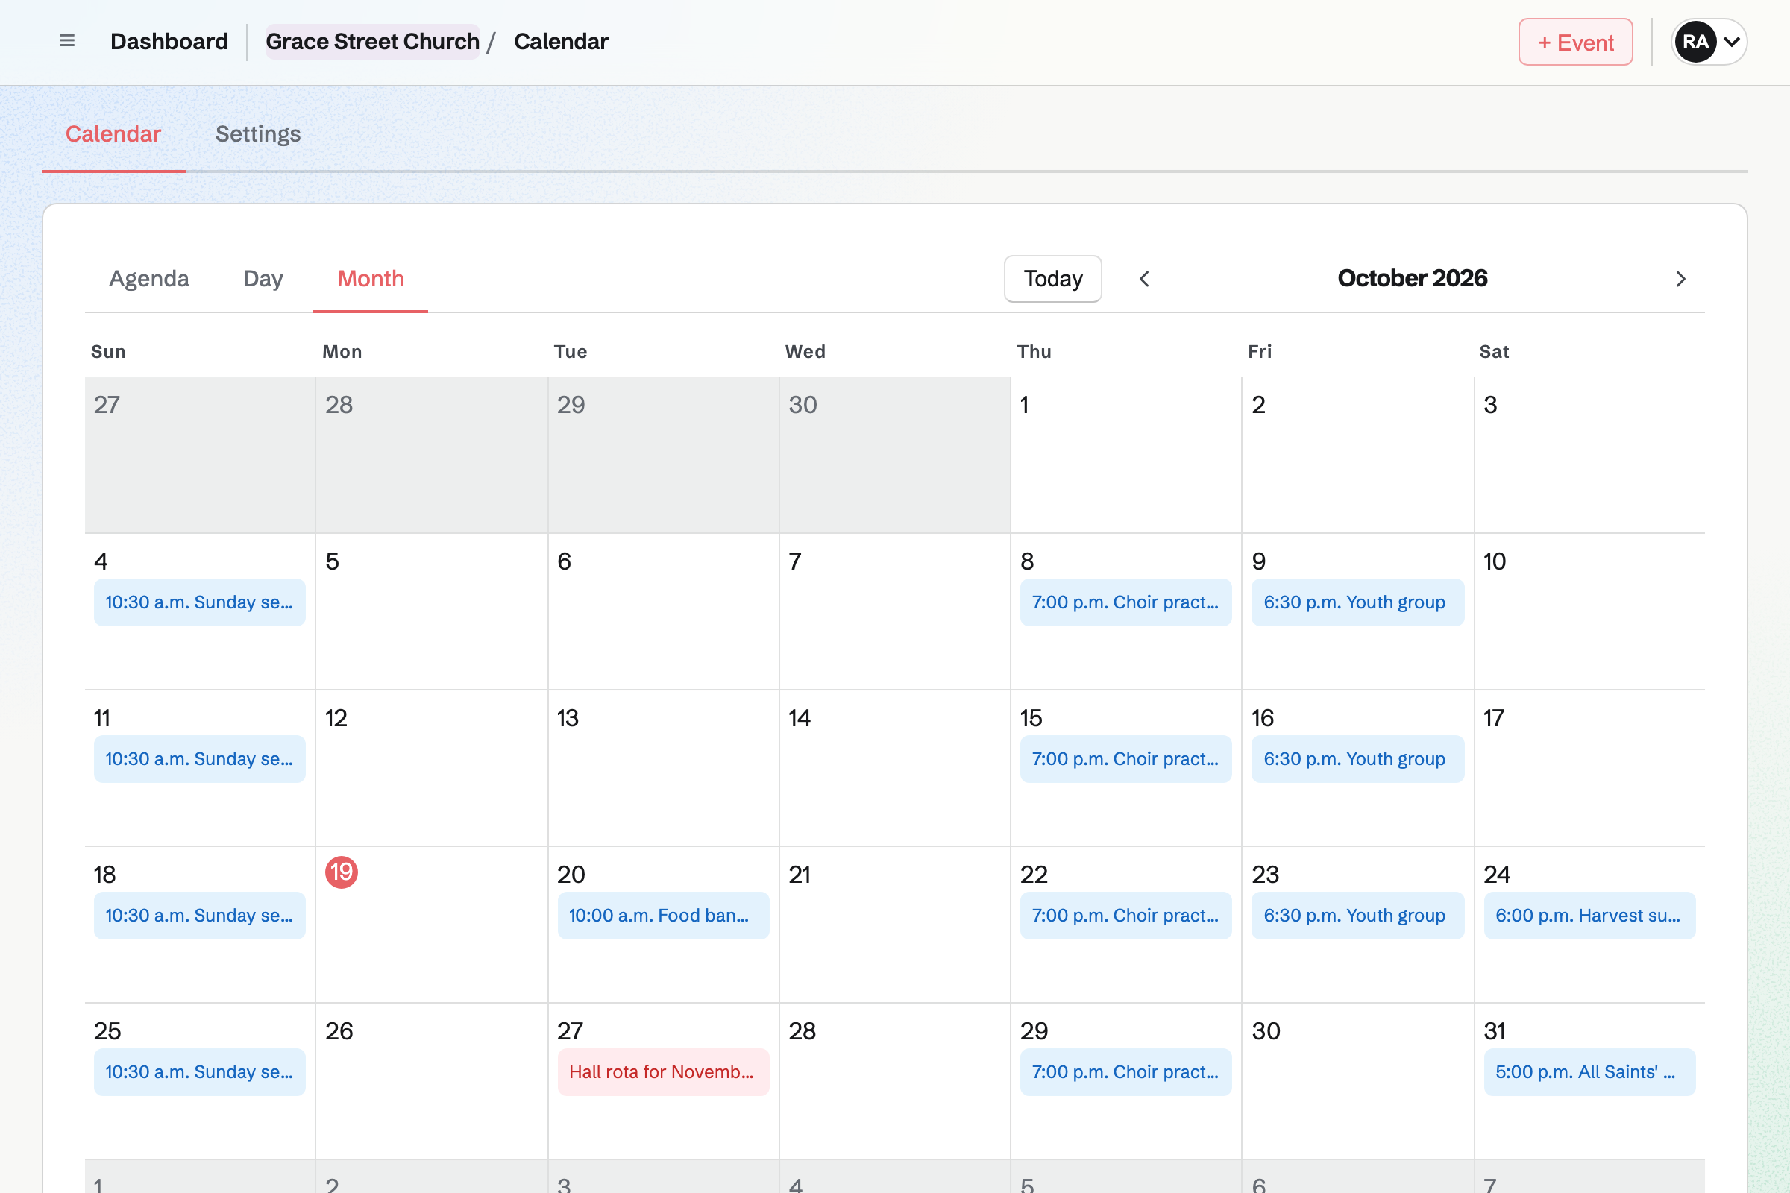
Task: Select day 21 in the Wednesday column
Action: (799, 875)
